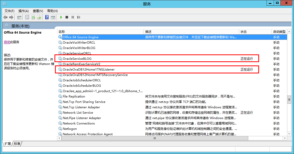
Task: Click 手动 startup type of Netlogon row
Action: point(276,129)
